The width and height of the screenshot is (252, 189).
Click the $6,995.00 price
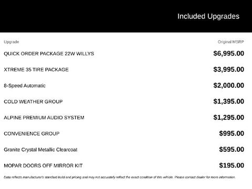pos(228,54)
